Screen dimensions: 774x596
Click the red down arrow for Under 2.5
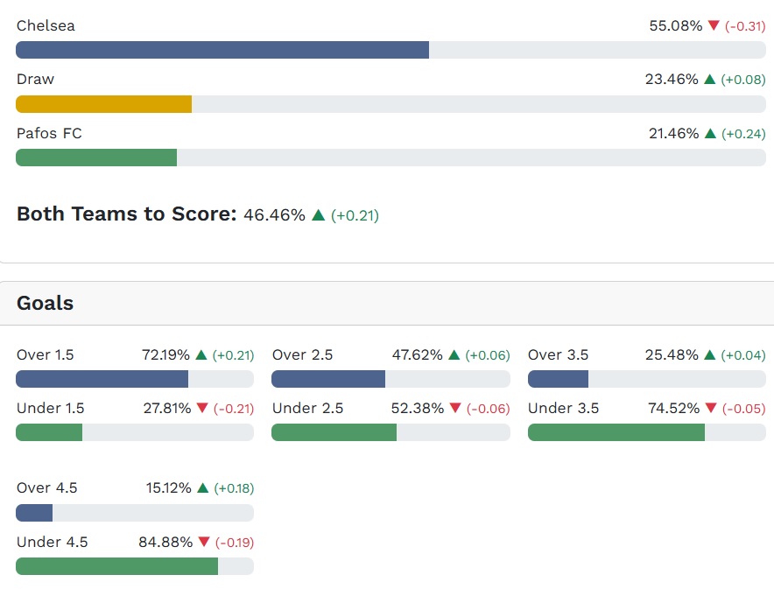(454, 409)
